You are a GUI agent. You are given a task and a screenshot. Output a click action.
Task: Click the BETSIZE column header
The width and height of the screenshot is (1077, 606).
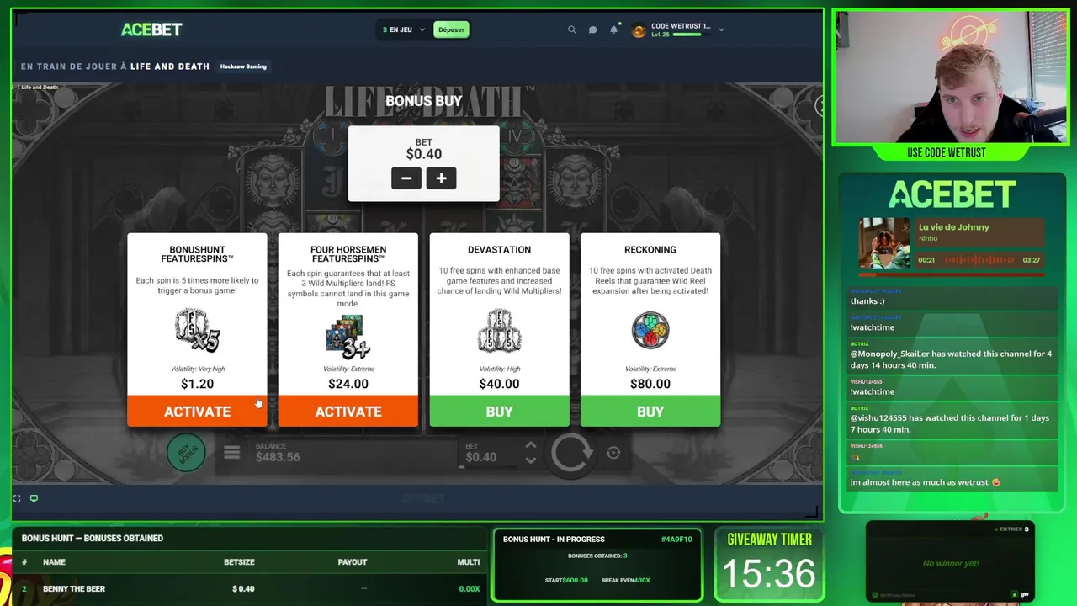click(x=238, y=562)
